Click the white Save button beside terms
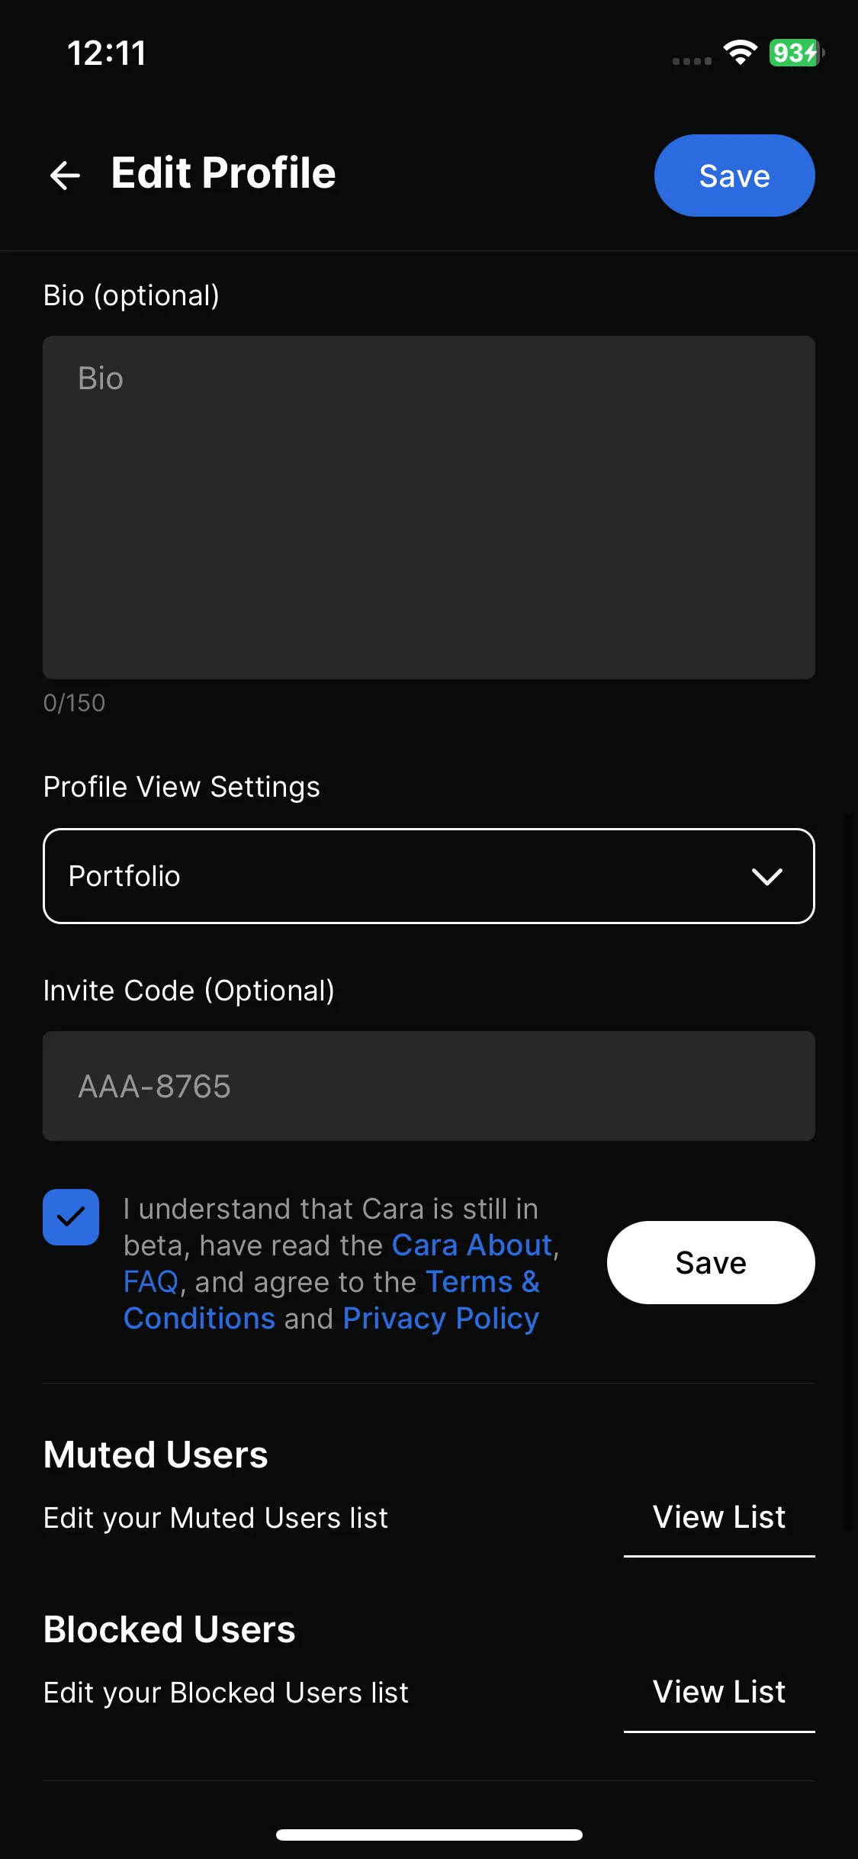The height and width of the screenshot is (1859, 858). 711,1263
